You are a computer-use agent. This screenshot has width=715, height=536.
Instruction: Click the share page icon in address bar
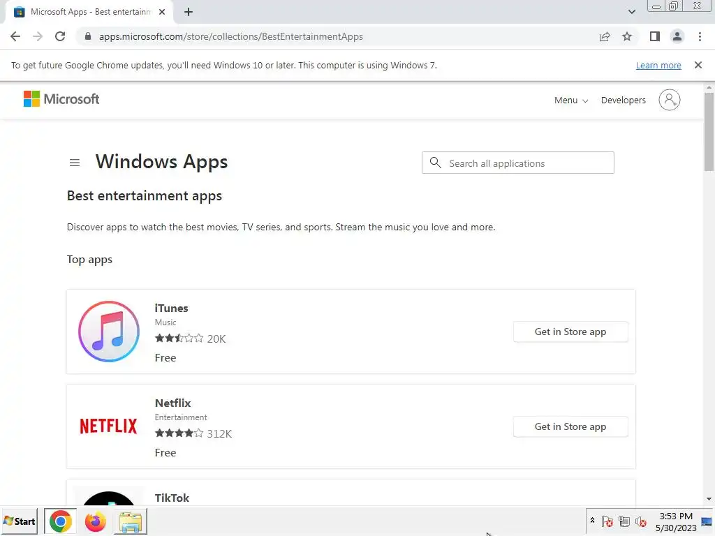[x=605, y=36]
